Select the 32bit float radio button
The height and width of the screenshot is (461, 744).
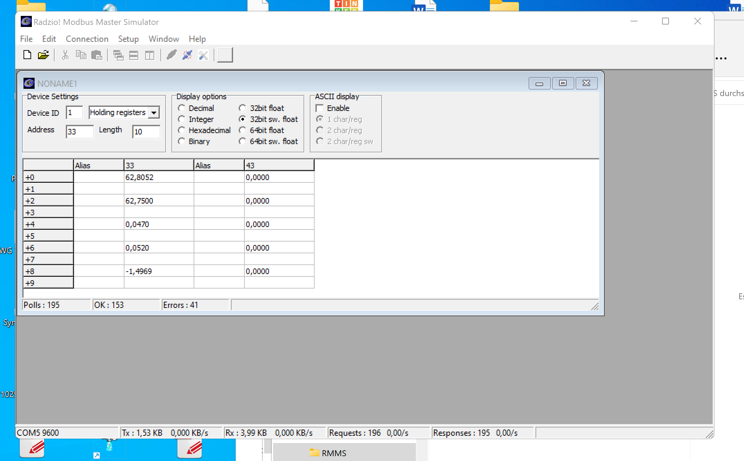pyautogui.click(x=242, y=108)
